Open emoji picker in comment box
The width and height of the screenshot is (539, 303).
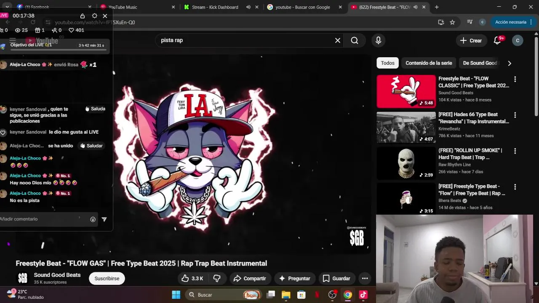point(93,219)
